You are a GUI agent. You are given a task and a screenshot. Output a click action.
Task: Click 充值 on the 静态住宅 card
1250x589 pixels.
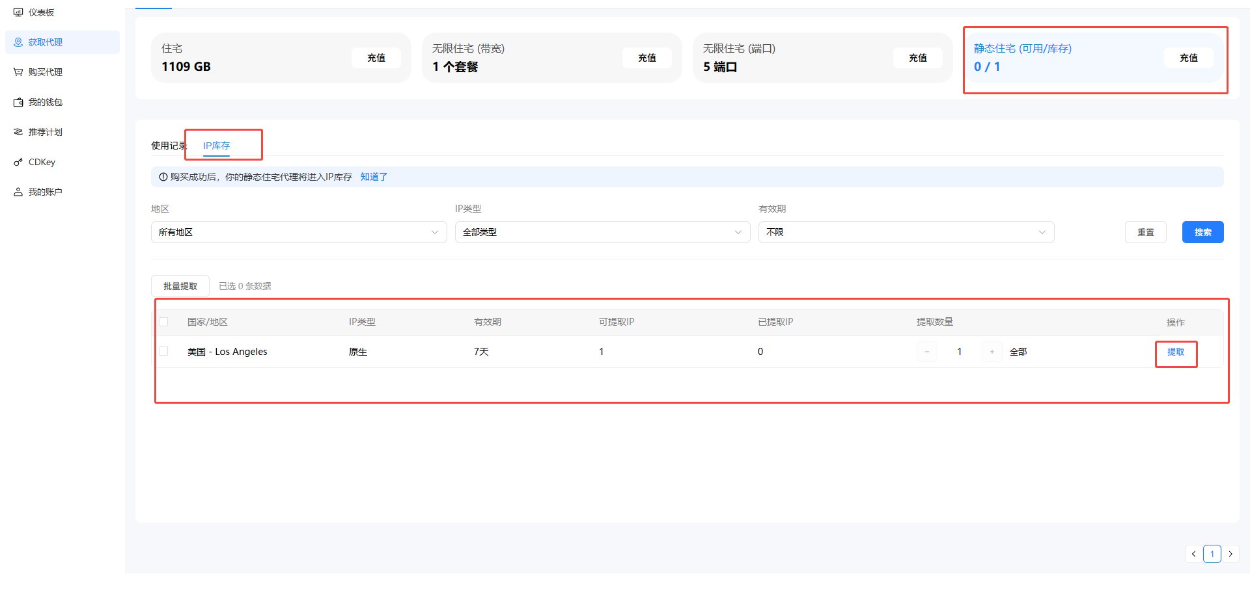pyautogui.click(x=1189, y=58)
